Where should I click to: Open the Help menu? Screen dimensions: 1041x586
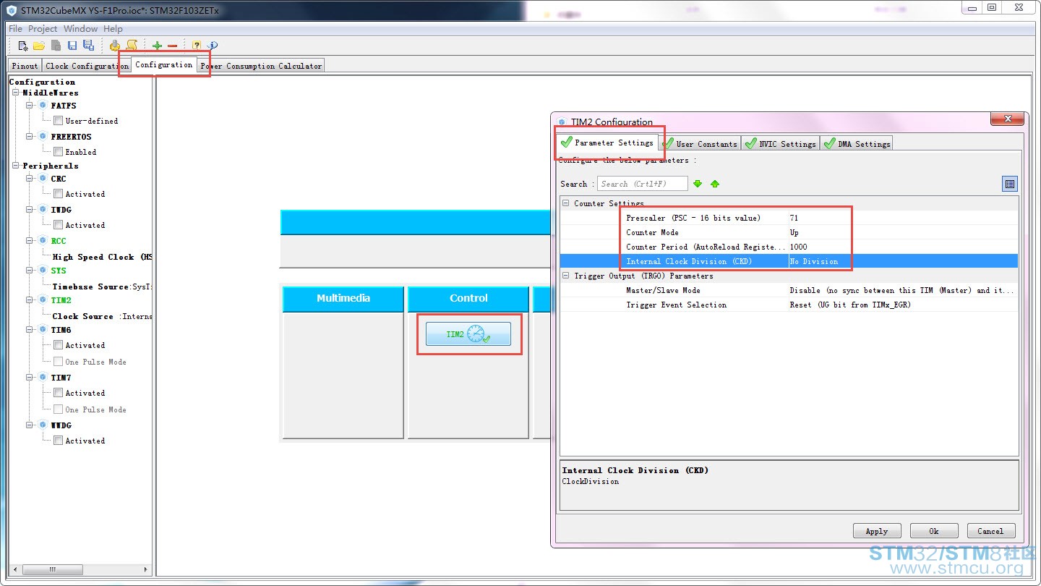(113, 29)
